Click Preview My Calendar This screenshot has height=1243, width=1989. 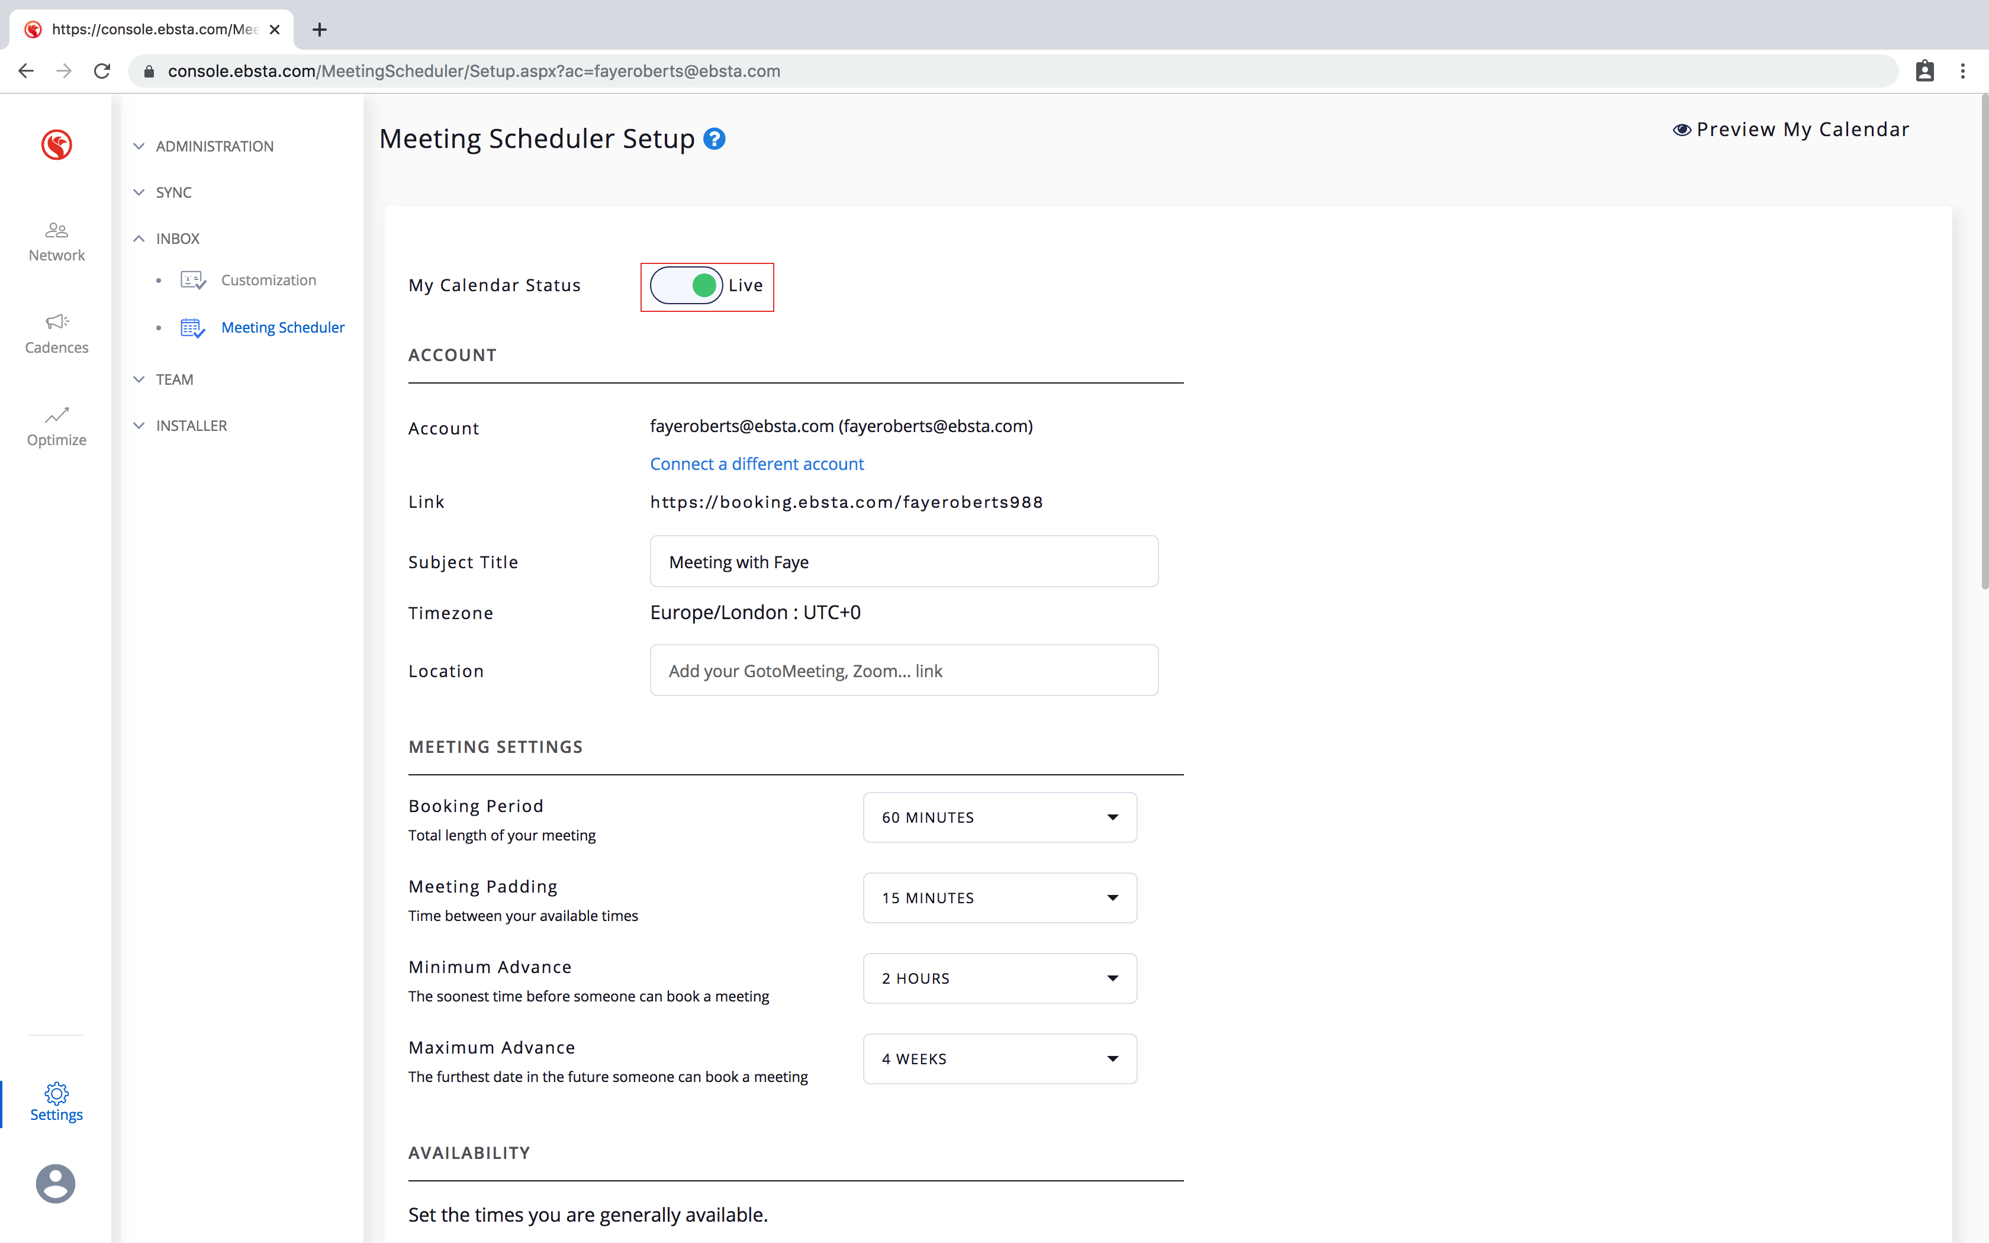pos(1792,130)
